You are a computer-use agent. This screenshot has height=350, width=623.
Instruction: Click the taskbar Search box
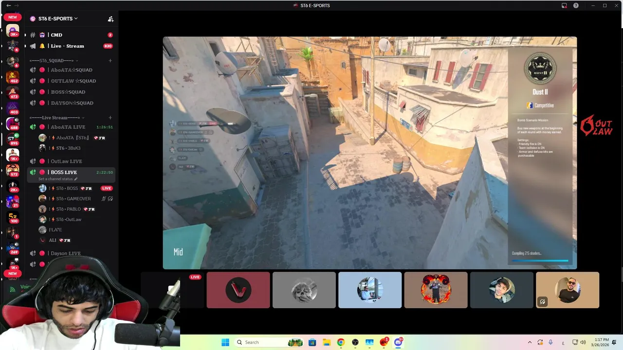(268, 342)
